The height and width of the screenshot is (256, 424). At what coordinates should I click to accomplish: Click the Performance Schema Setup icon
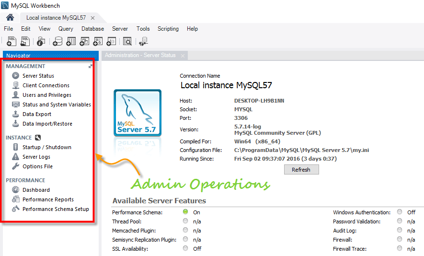click(x=16, y=209)
